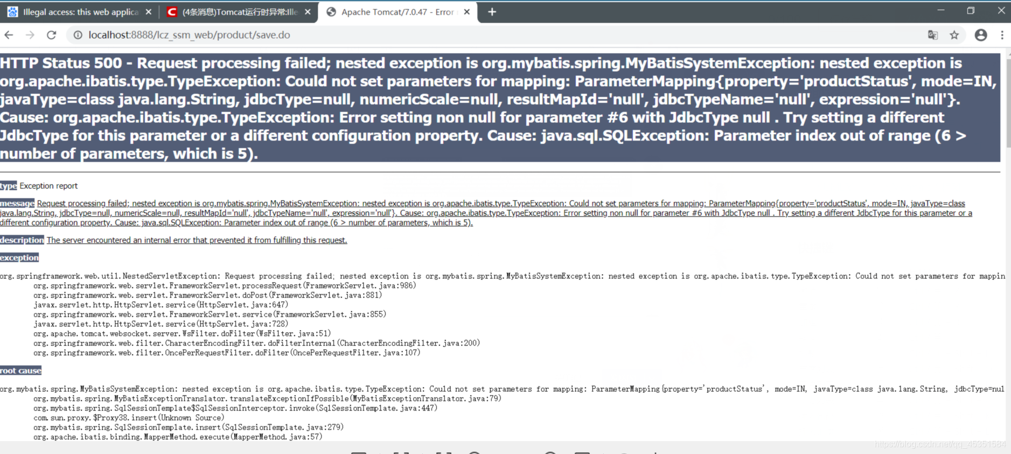Click the 'exception' label
1011x454 pixels.
[x=19, y=257]
